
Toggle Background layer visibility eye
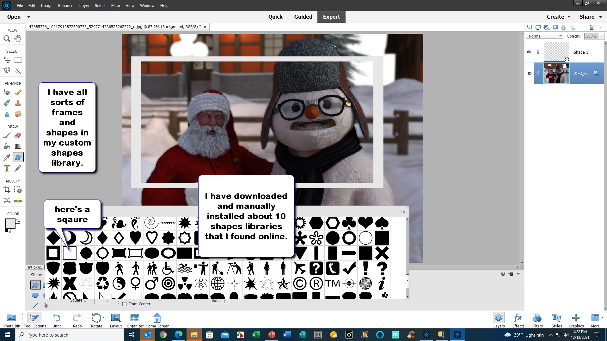[x=529, y=73]
